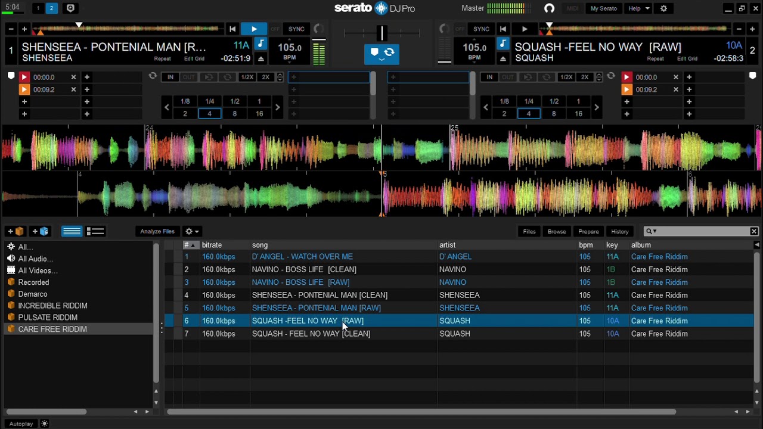Double the loop with 2X on right deck
The height and width of the screenshot is (429, 763).
point(585,77)
